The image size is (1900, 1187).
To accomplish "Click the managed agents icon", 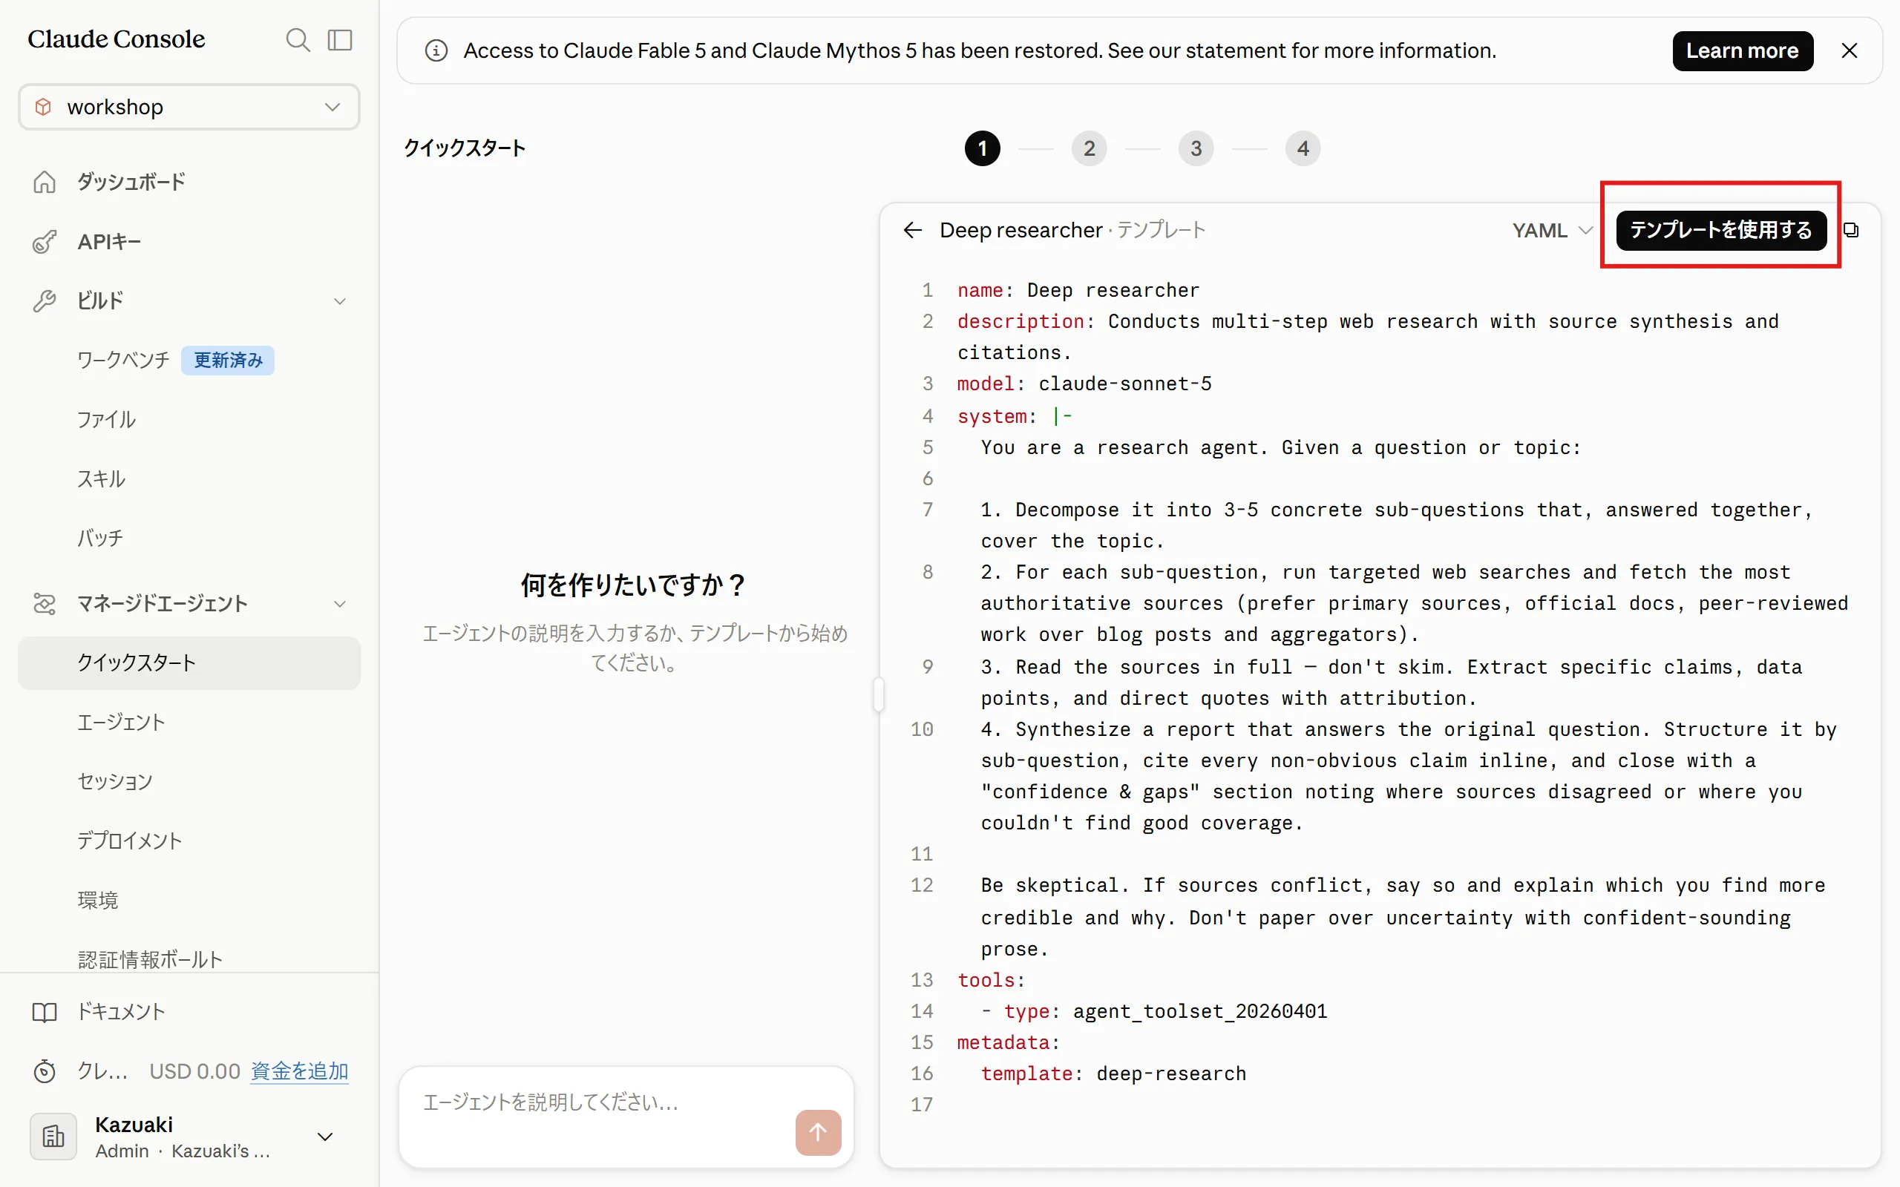I will pyautogui.click(x=45, y=604).
